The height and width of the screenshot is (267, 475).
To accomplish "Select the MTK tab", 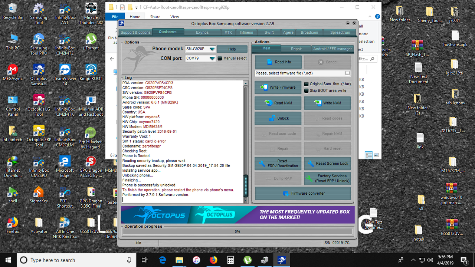I will tap(228, 32).
